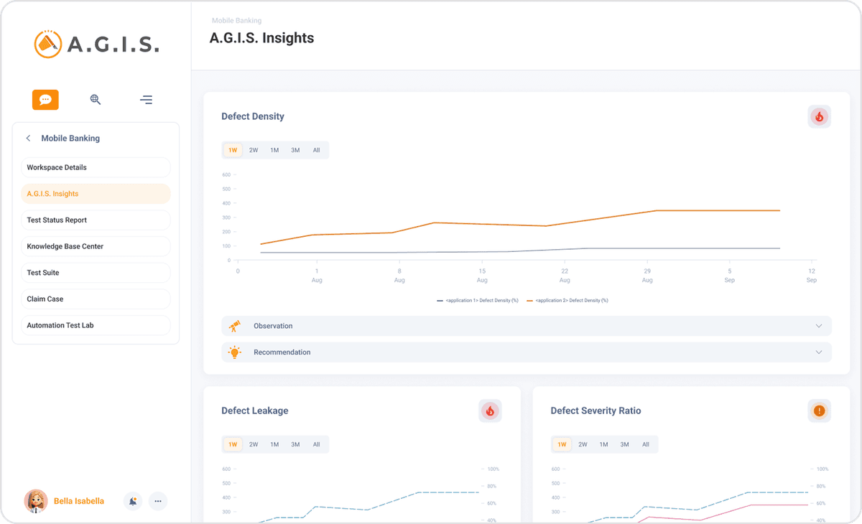Click the flame icon on Defect Density card
Screen dimensions: 862x524
click(x=819, y=116)
